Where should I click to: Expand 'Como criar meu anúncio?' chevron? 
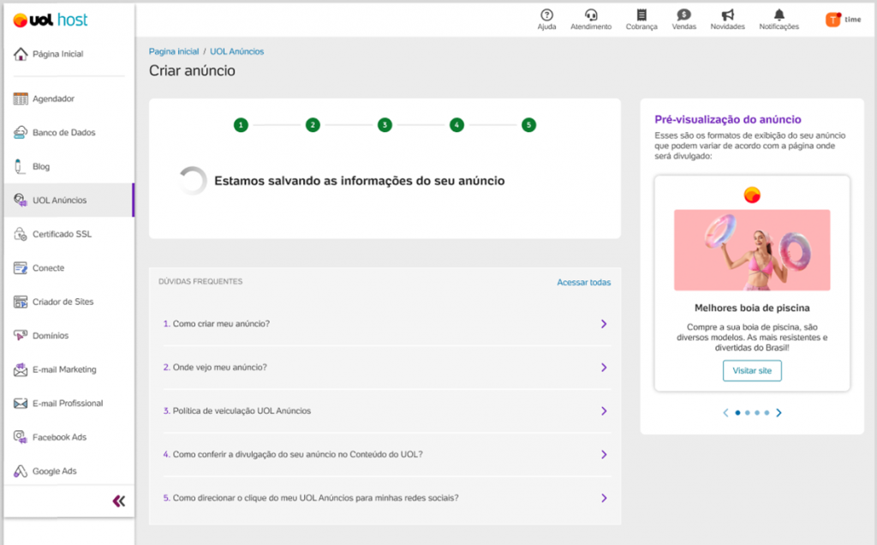[604, 324]
